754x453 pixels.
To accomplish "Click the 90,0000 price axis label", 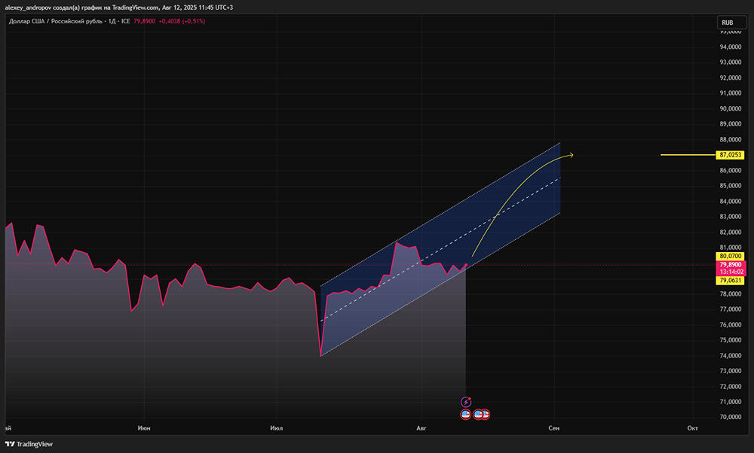I will [x=731, y=109].
